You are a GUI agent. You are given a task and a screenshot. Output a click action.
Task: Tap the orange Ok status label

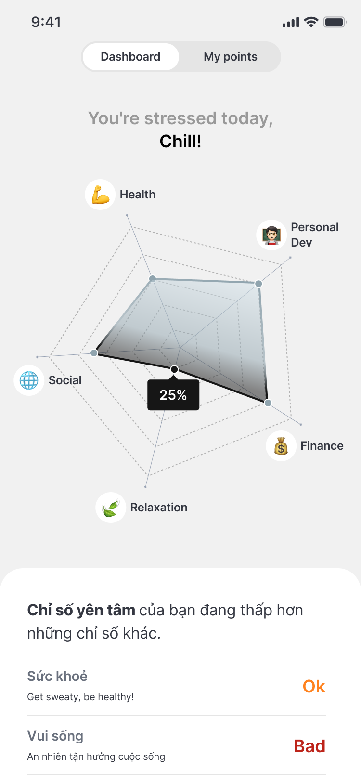[314, 686]
